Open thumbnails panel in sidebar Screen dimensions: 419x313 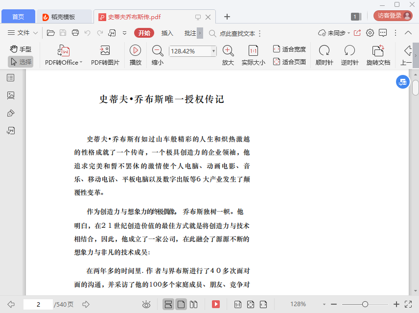tap(11, 96)
